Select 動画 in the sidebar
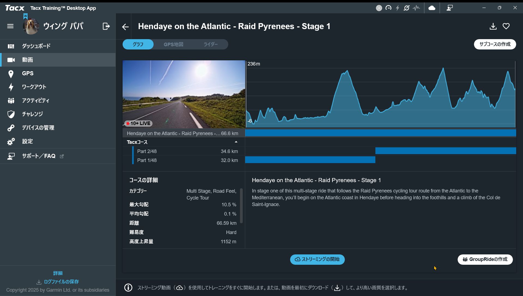 click(x=58, y=60)
